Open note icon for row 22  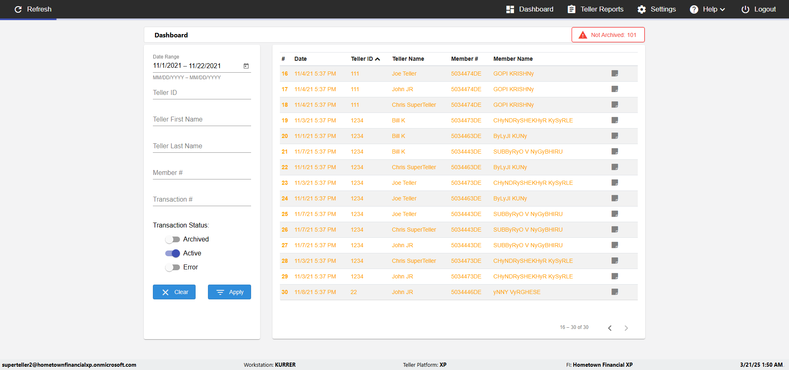point(614,167)
